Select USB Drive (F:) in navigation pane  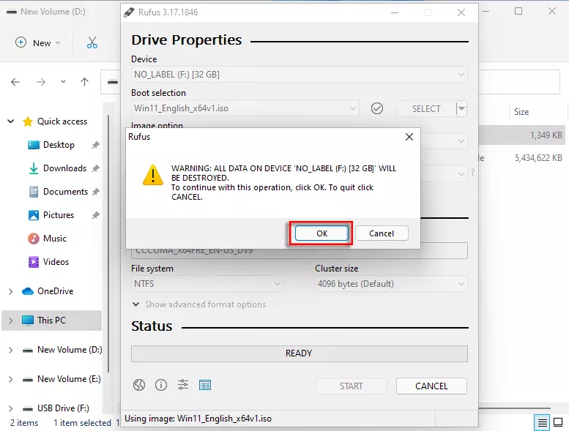pyautogui.click(x=63, y=408)
